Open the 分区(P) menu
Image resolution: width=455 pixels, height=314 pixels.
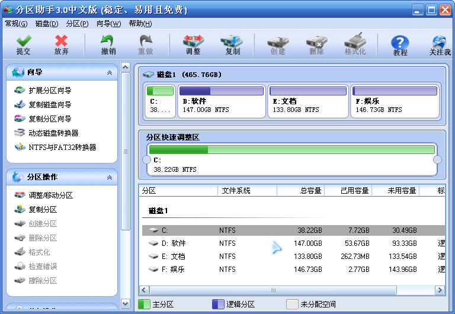[77, 24]
